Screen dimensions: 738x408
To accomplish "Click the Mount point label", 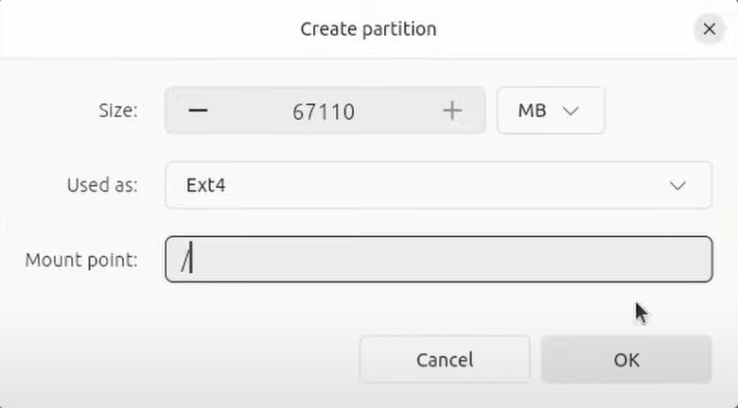I will (81, 260).
